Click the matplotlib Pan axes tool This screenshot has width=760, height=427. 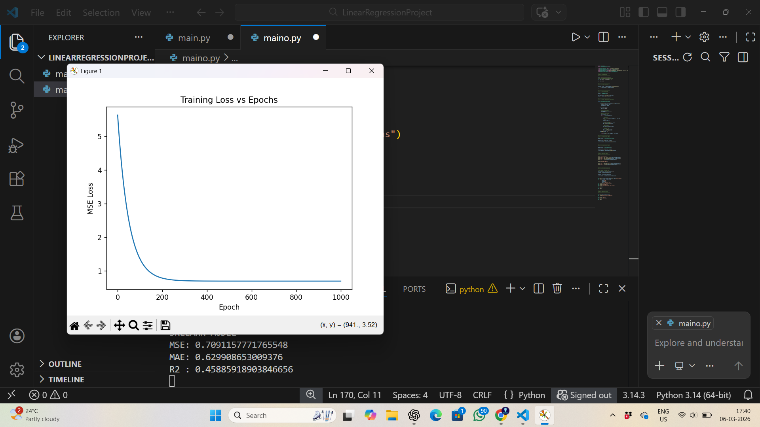pyautogui.click(x=119, y=325)
